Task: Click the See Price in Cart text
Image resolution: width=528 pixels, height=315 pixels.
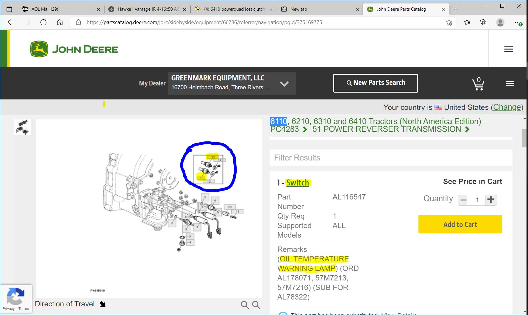Action: 472,181
